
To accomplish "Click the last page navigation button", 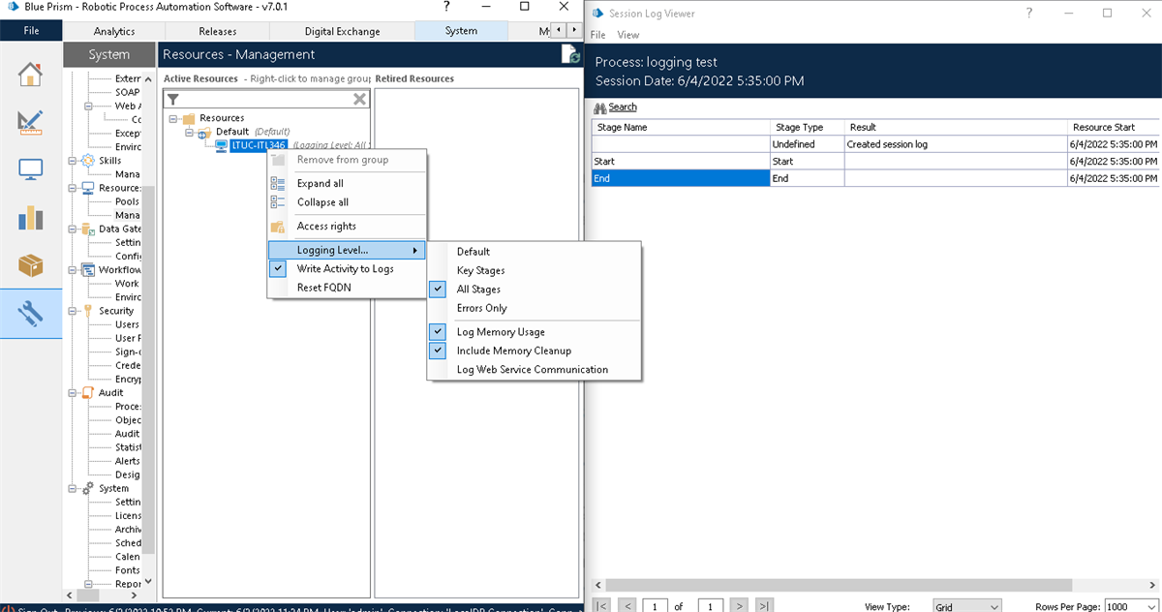I will (x=764, y=604).
